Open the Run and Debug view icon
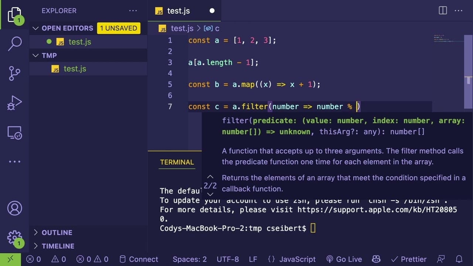 [x=15, y=103]
